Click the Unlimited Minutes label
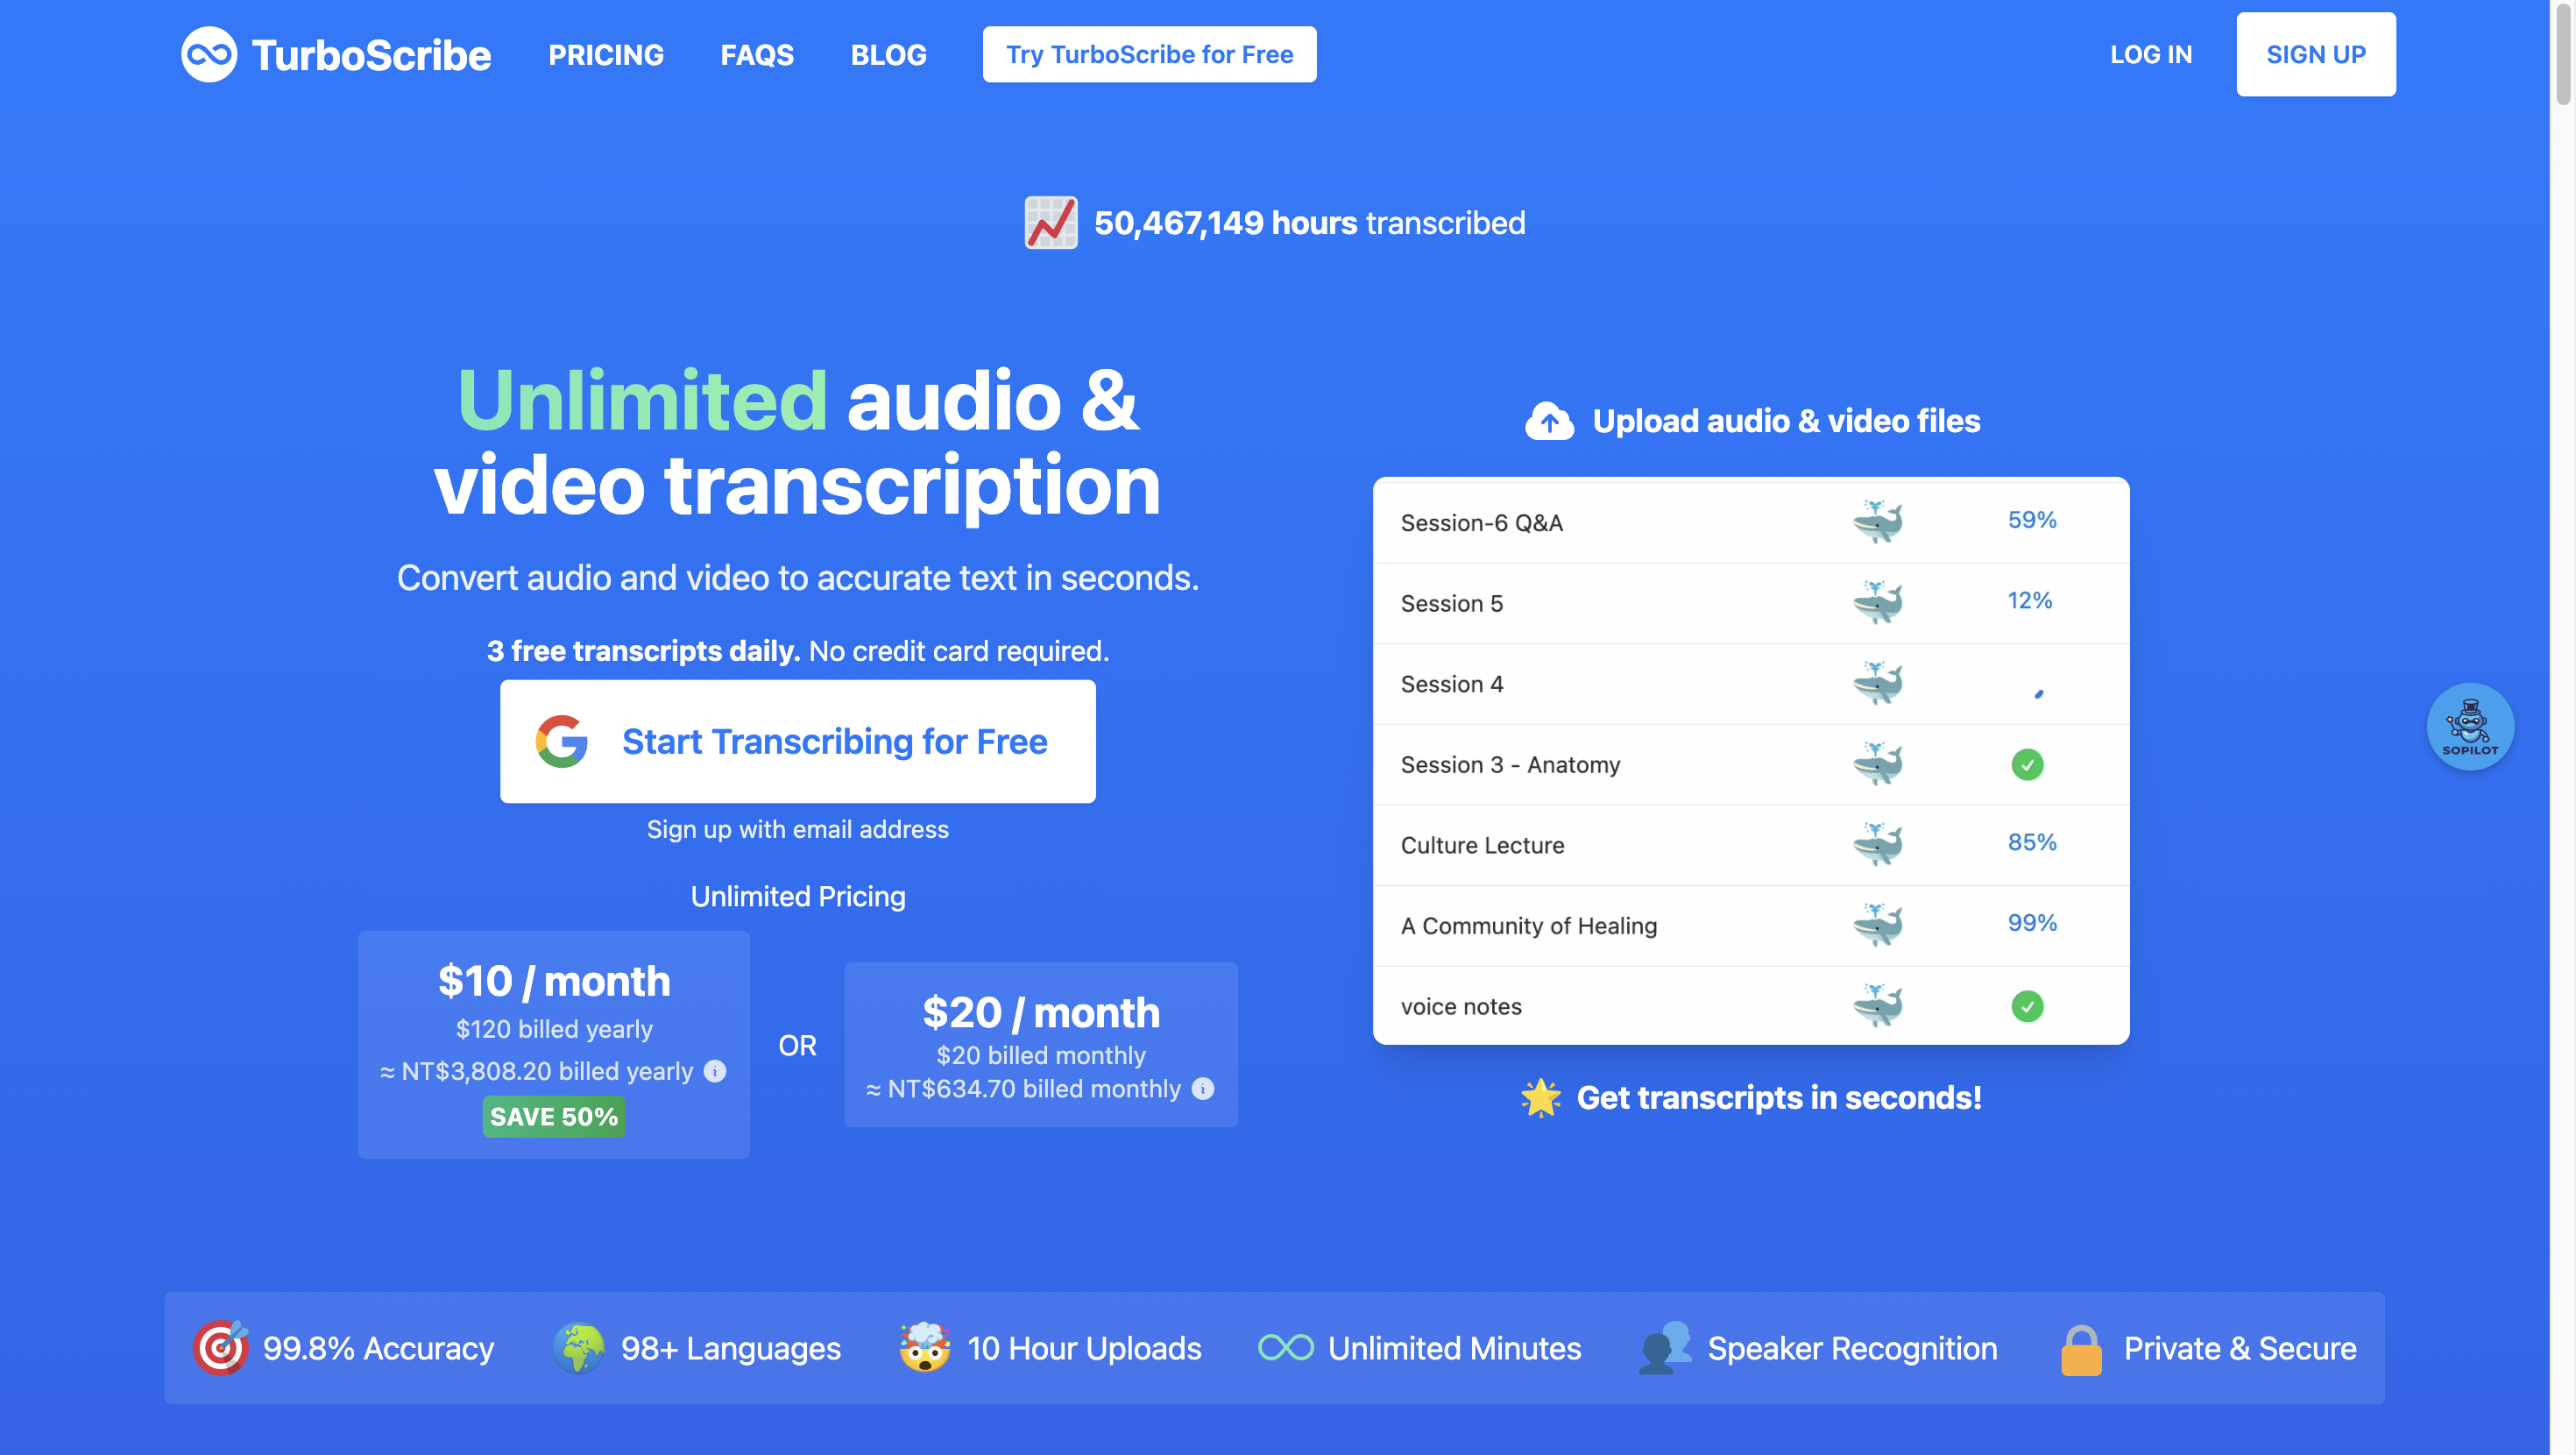 tap(1454, 1348)
